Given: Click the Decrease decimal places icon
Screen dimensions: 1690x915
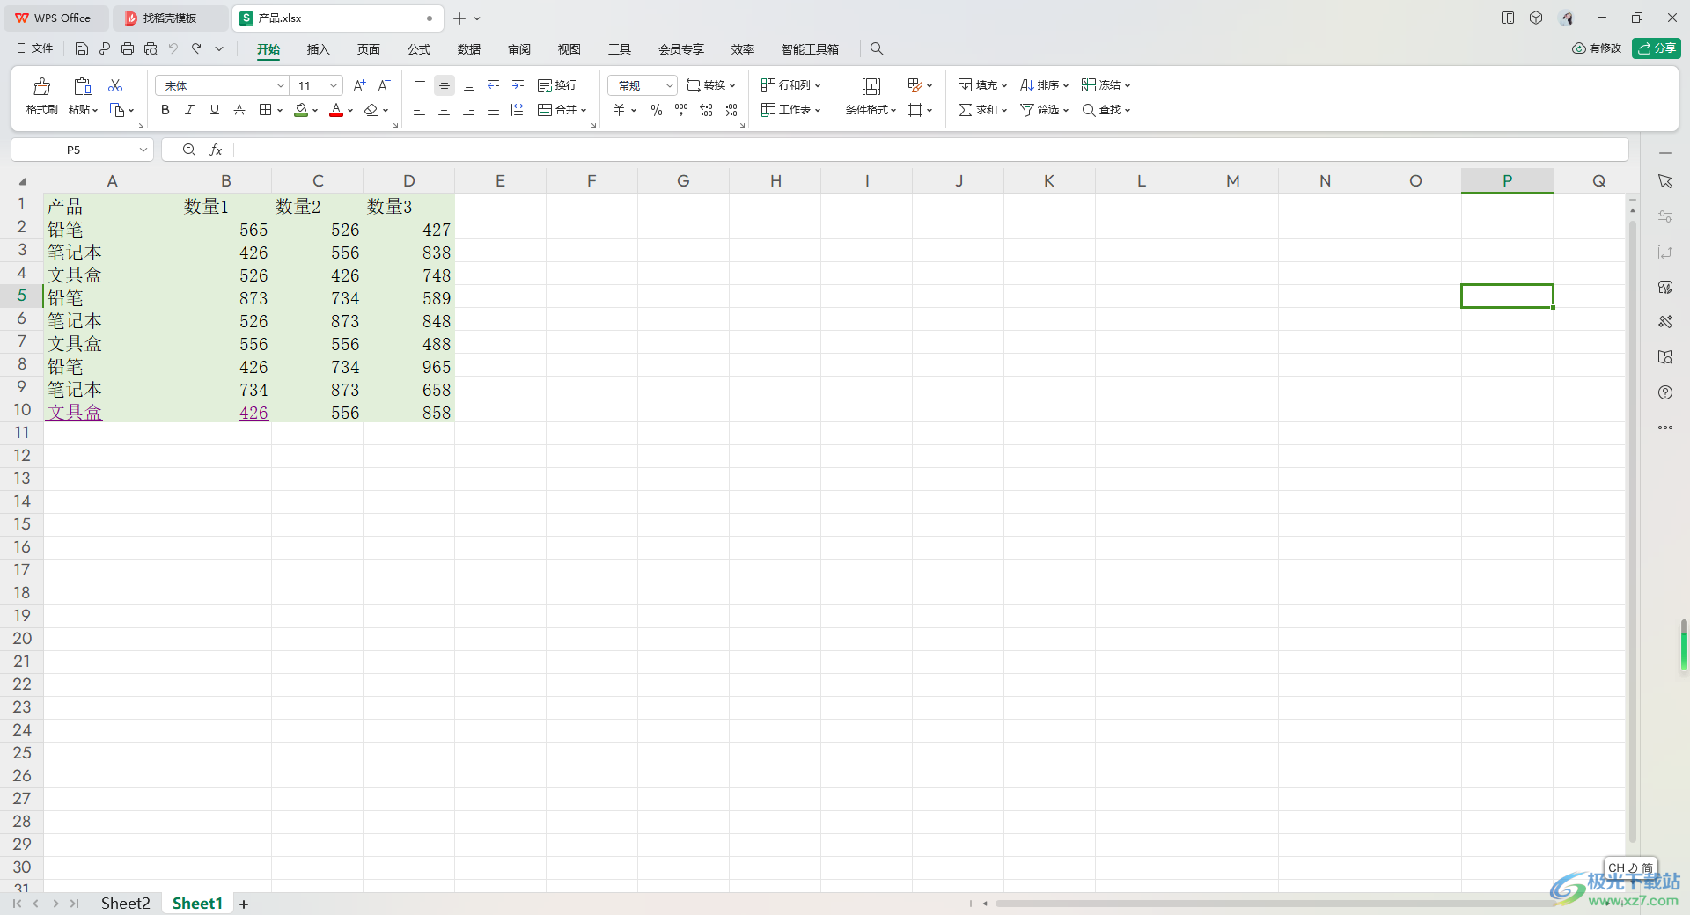Looking at the screenshot, I should click(731, 110).
